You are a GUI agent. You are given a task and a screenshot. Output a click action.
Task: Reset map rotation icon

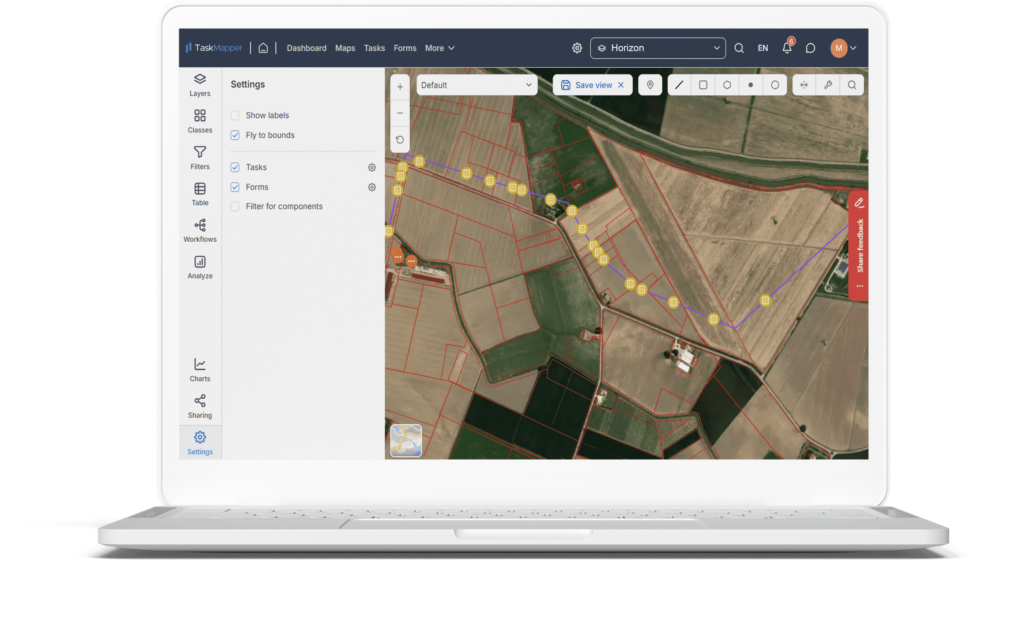click(x=400, y=140)
